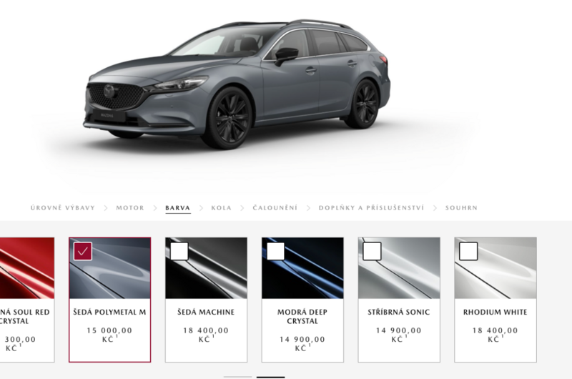Viewport: 572px width, 379px height.
Task: Tick the Modrá Deep Crystal checkbox
Action: coord(275,251)
